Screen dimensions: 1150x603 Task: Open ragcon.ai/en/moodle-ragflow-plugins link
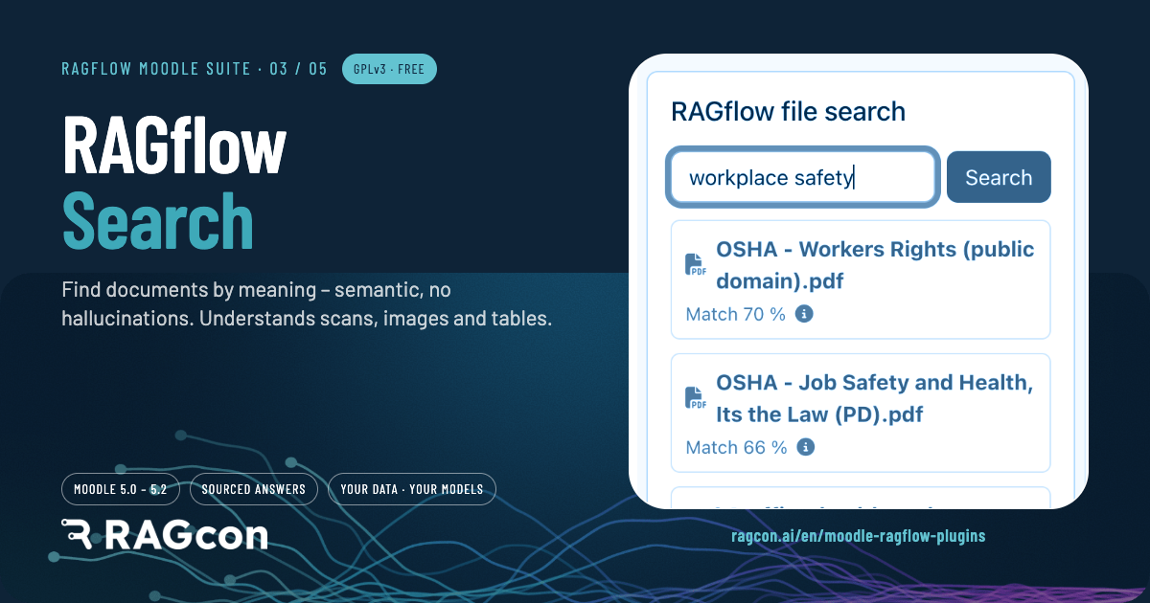tap(858, 536)
